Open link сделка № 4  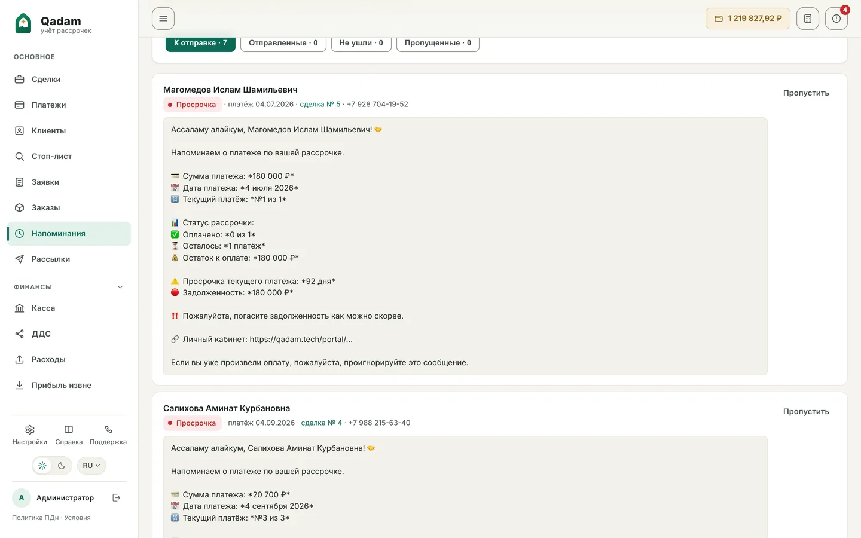322,423
